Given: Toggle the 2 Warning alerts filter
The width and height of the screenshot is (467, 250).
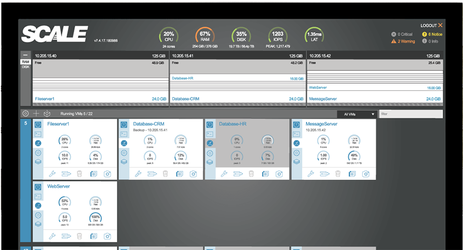Looking at the screenshot, I should [x=403, y=41].
